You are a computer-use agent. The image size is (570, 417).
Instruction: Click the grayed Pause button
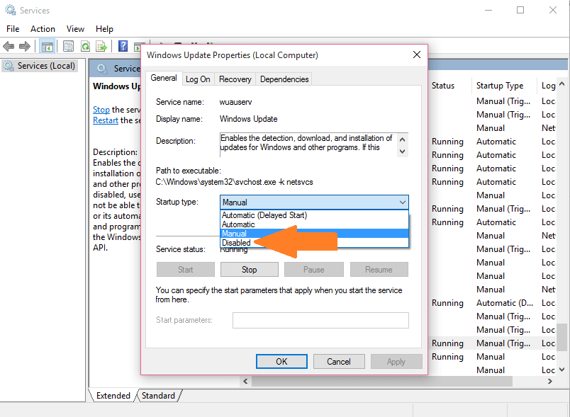coord(314,270)
